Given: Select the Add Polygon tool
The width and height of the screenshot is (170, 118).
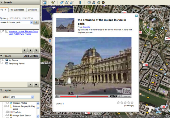Looking at the screenshot, I should click(62, 2).
